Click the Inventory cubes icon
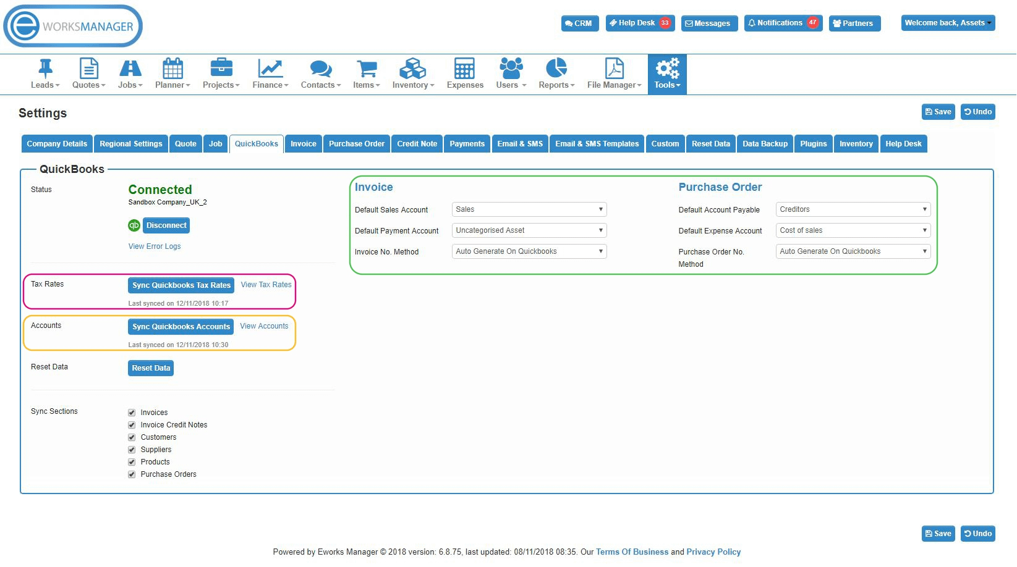The height and width of the screenshot is (567, 1017). (412, 69)
